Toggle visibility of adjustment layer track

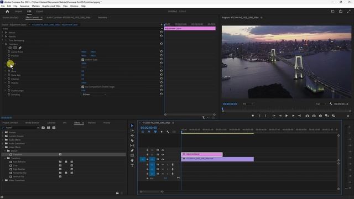pyautogui.click(x=163, y=155)
